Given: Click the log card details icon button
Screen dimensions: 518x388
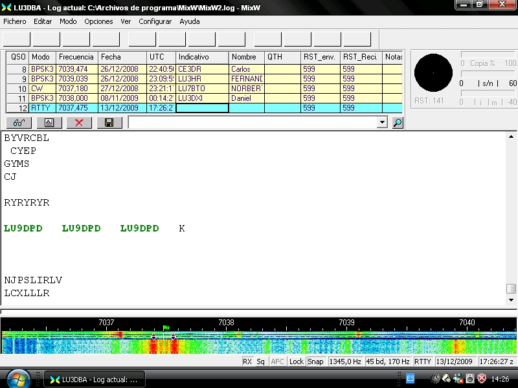Looking at the screenshot, I should click(49, 122).
